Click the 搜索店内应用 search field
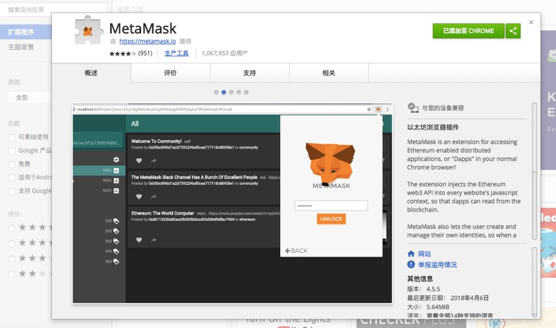The width and height of the screenshot is (556, 328). (x=53, y=10)
